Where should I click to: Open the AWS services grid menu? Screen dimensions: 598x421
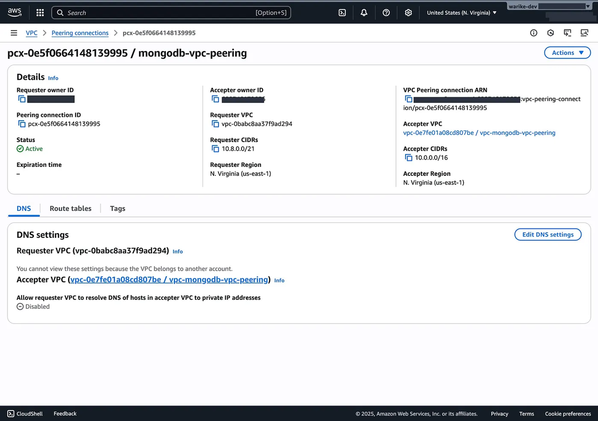tap(40, 13)
